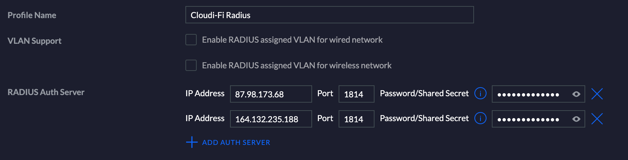
Task: Click the IP Address field showing 87.98.173.68
Action: [x=271, y=94]
